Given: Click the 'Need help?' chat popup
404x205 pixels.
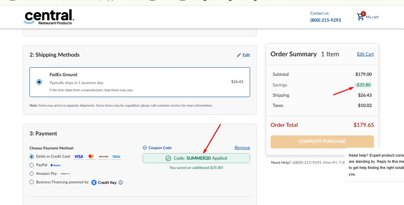Looking at the screenshot, I should (x=374, y=164).
